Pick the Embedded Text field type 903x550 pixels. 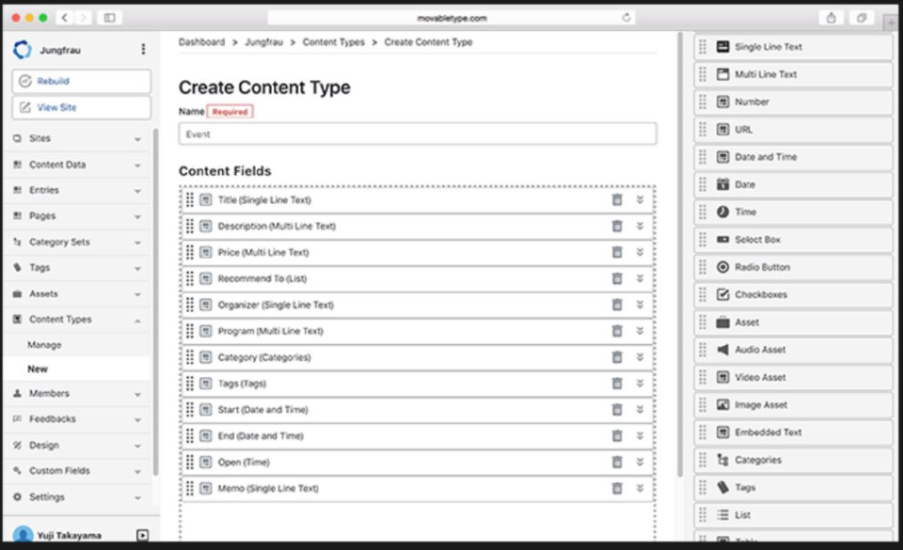[795, 432]
